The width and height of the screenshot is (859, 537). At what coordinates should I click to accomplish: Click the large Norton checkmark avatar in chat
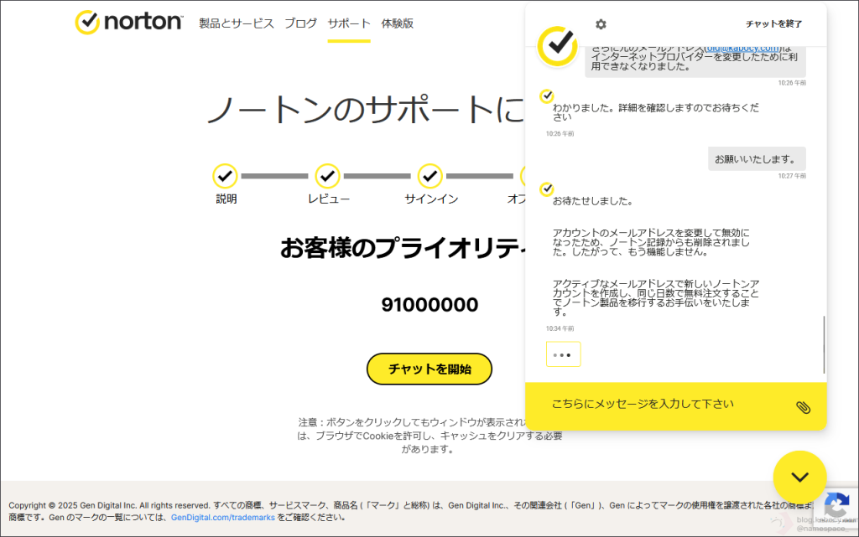pyautogui.click(x=557, y=46)
